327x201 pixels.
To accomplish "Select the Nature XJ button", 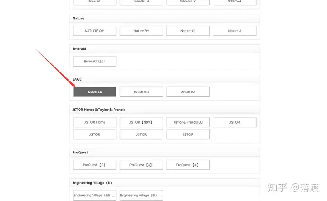I will click(188, 31).
